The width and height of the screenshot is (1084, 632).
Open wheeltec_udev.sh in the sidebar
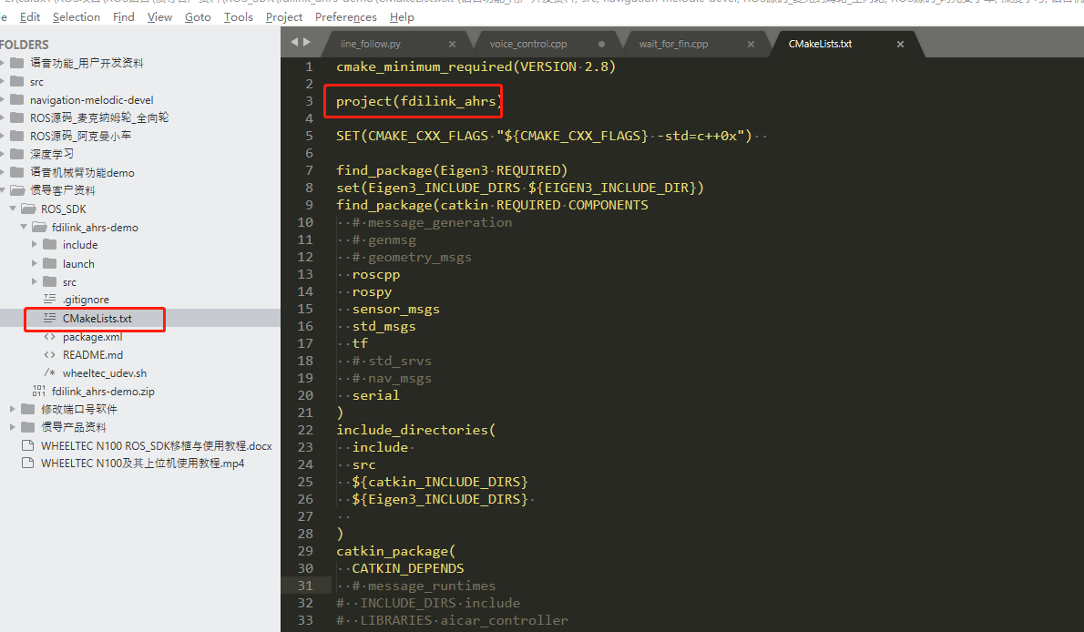[x=105, y=372]
